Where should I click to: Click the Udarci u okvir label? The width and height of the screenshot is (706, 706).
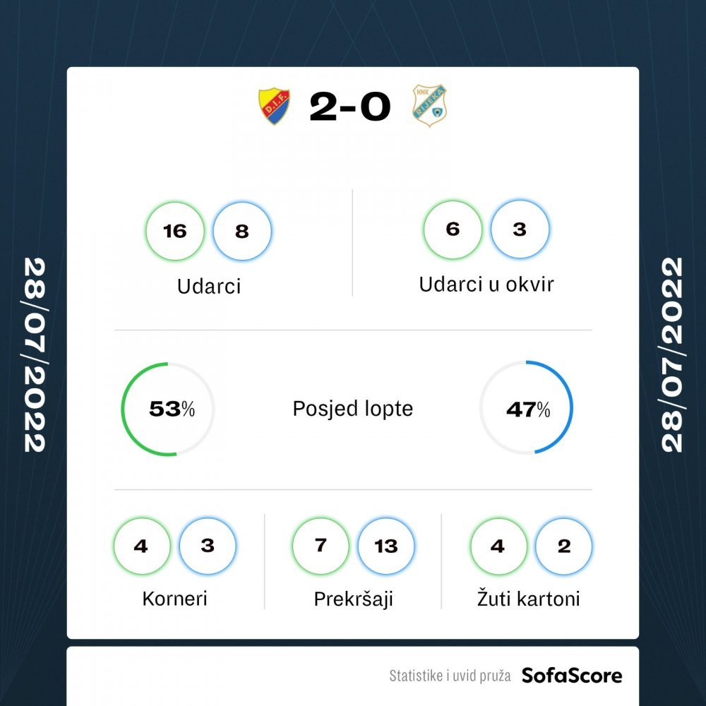(486, 285)
